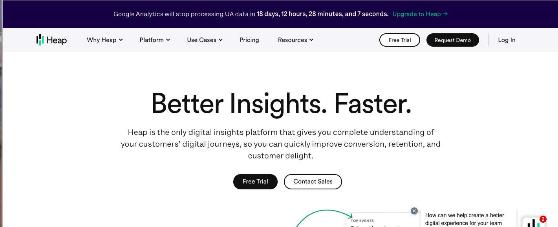Expand the Use Cases dropdown
Viewport: 558px width, 227px height.
coord(205,40)
